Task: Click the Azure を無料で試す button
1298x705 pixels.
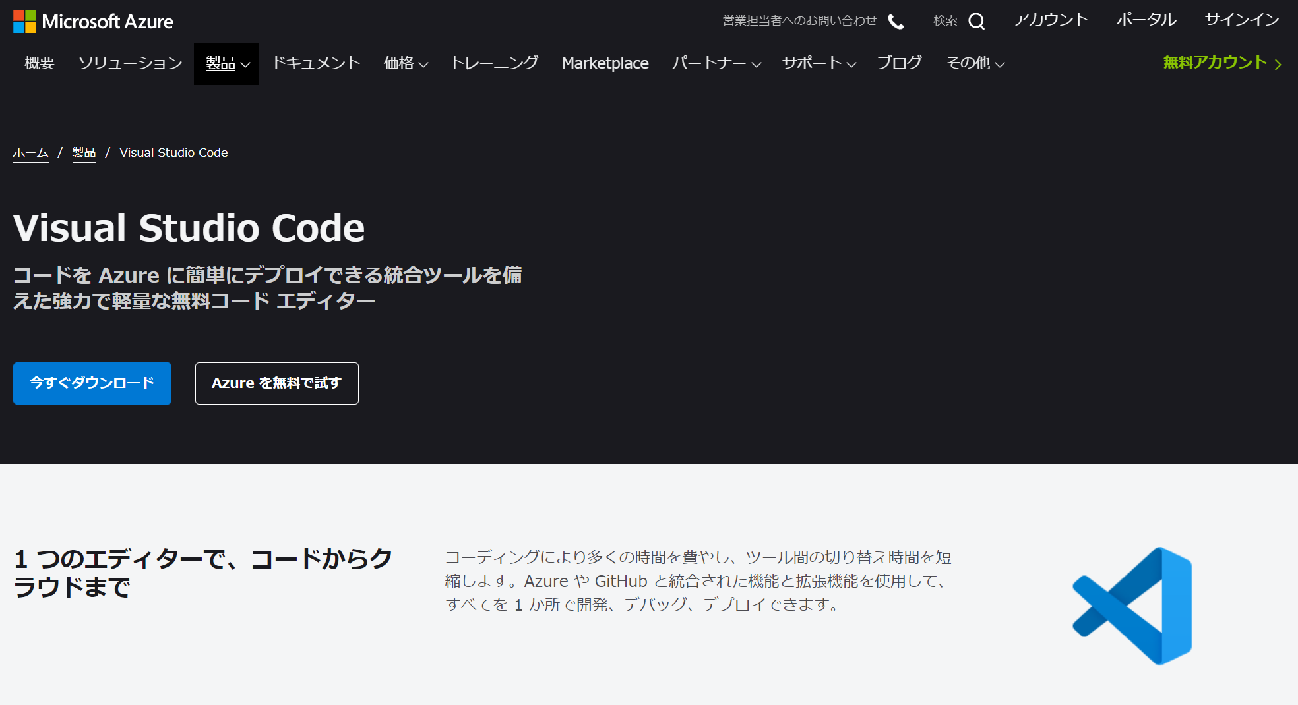Action: (x=277, y=383)
